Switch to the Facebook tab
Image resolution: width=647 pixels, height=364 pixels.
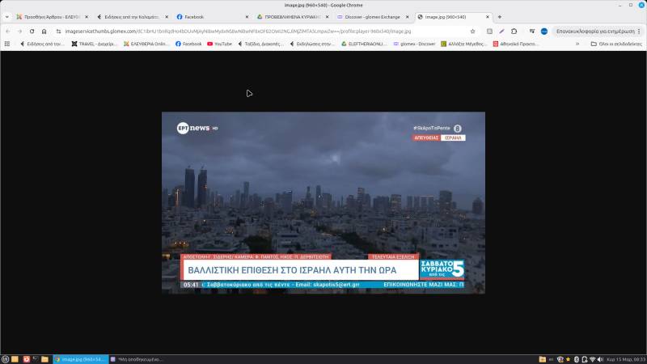[210, 16]
